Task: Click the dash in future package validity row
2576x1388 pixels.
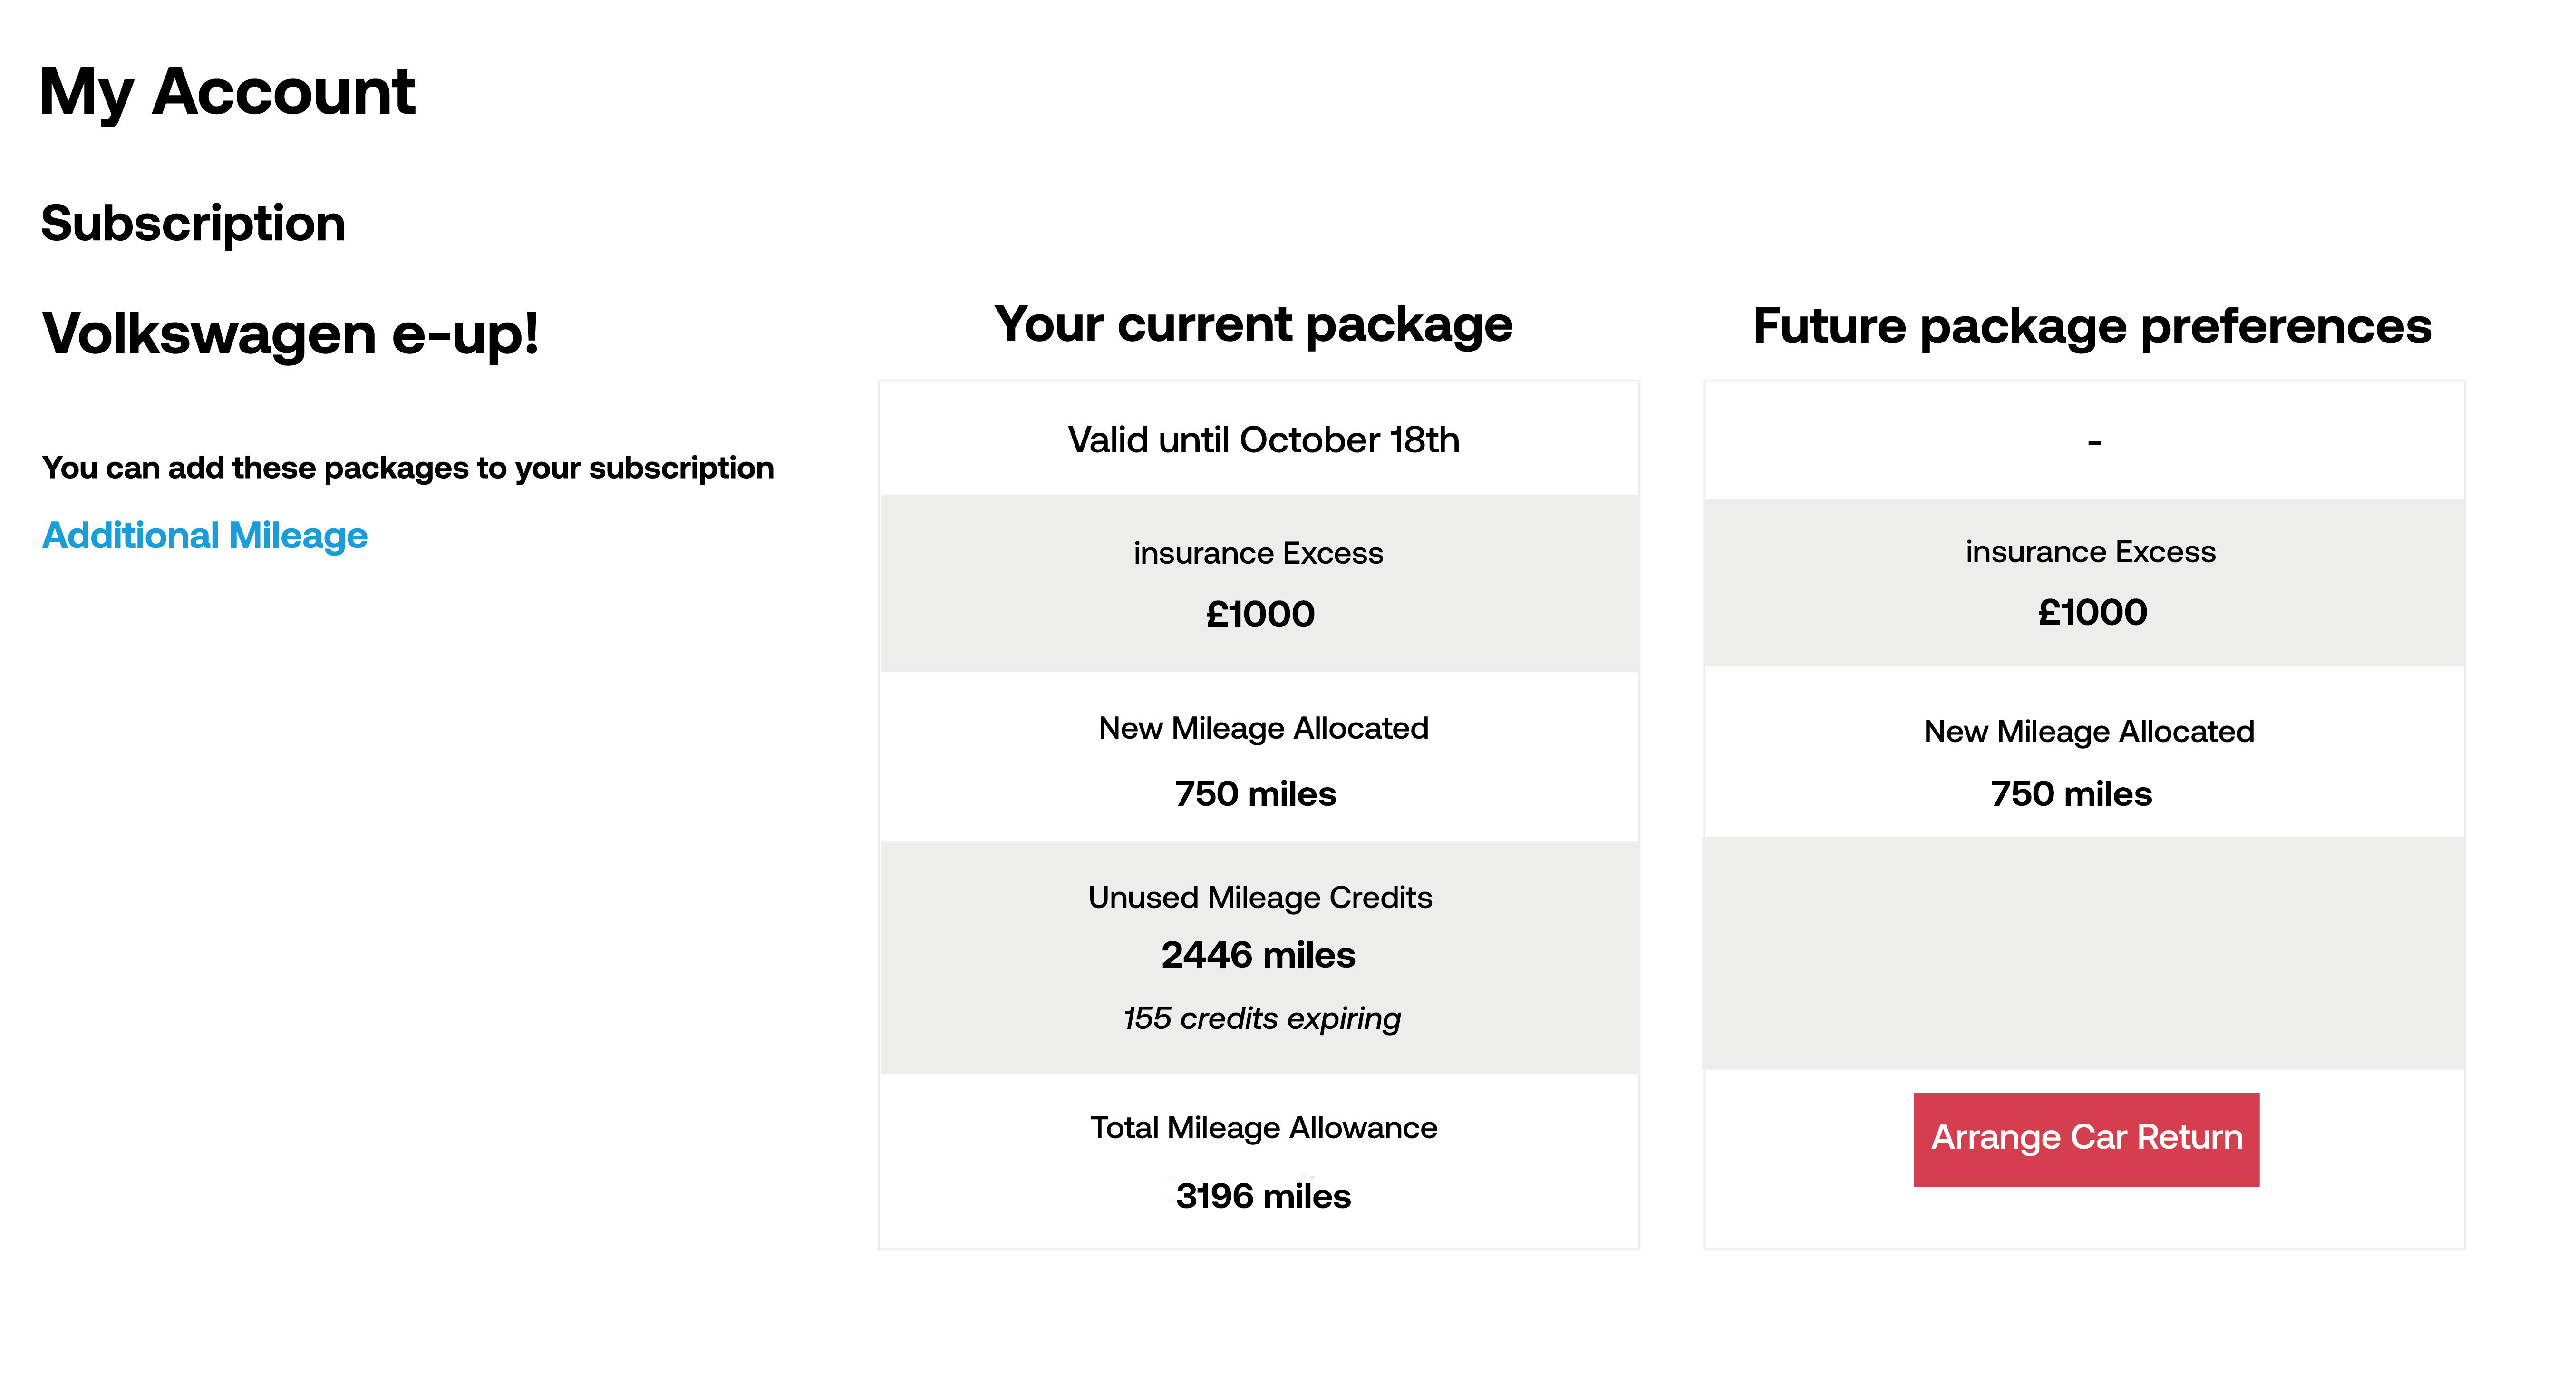Action: tap(2094, 441)
